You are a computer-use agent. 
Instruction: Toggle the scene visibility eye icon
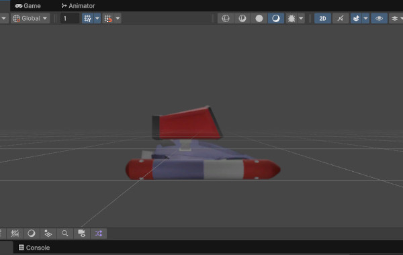click(379, 19)
